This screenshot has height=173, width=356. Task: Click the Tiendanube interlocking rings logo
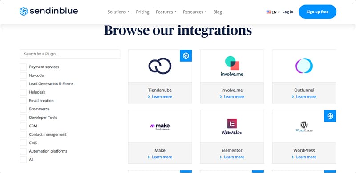pyautogui.click(x=160, y=66)
